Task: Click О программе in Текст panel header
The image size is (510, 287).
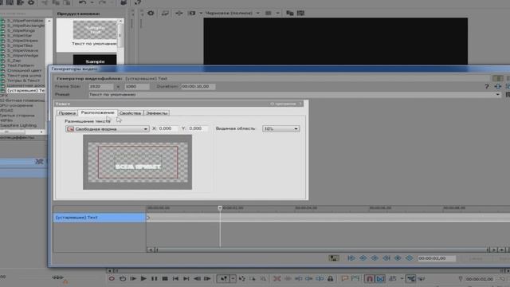Action: [x=284, y=104]
